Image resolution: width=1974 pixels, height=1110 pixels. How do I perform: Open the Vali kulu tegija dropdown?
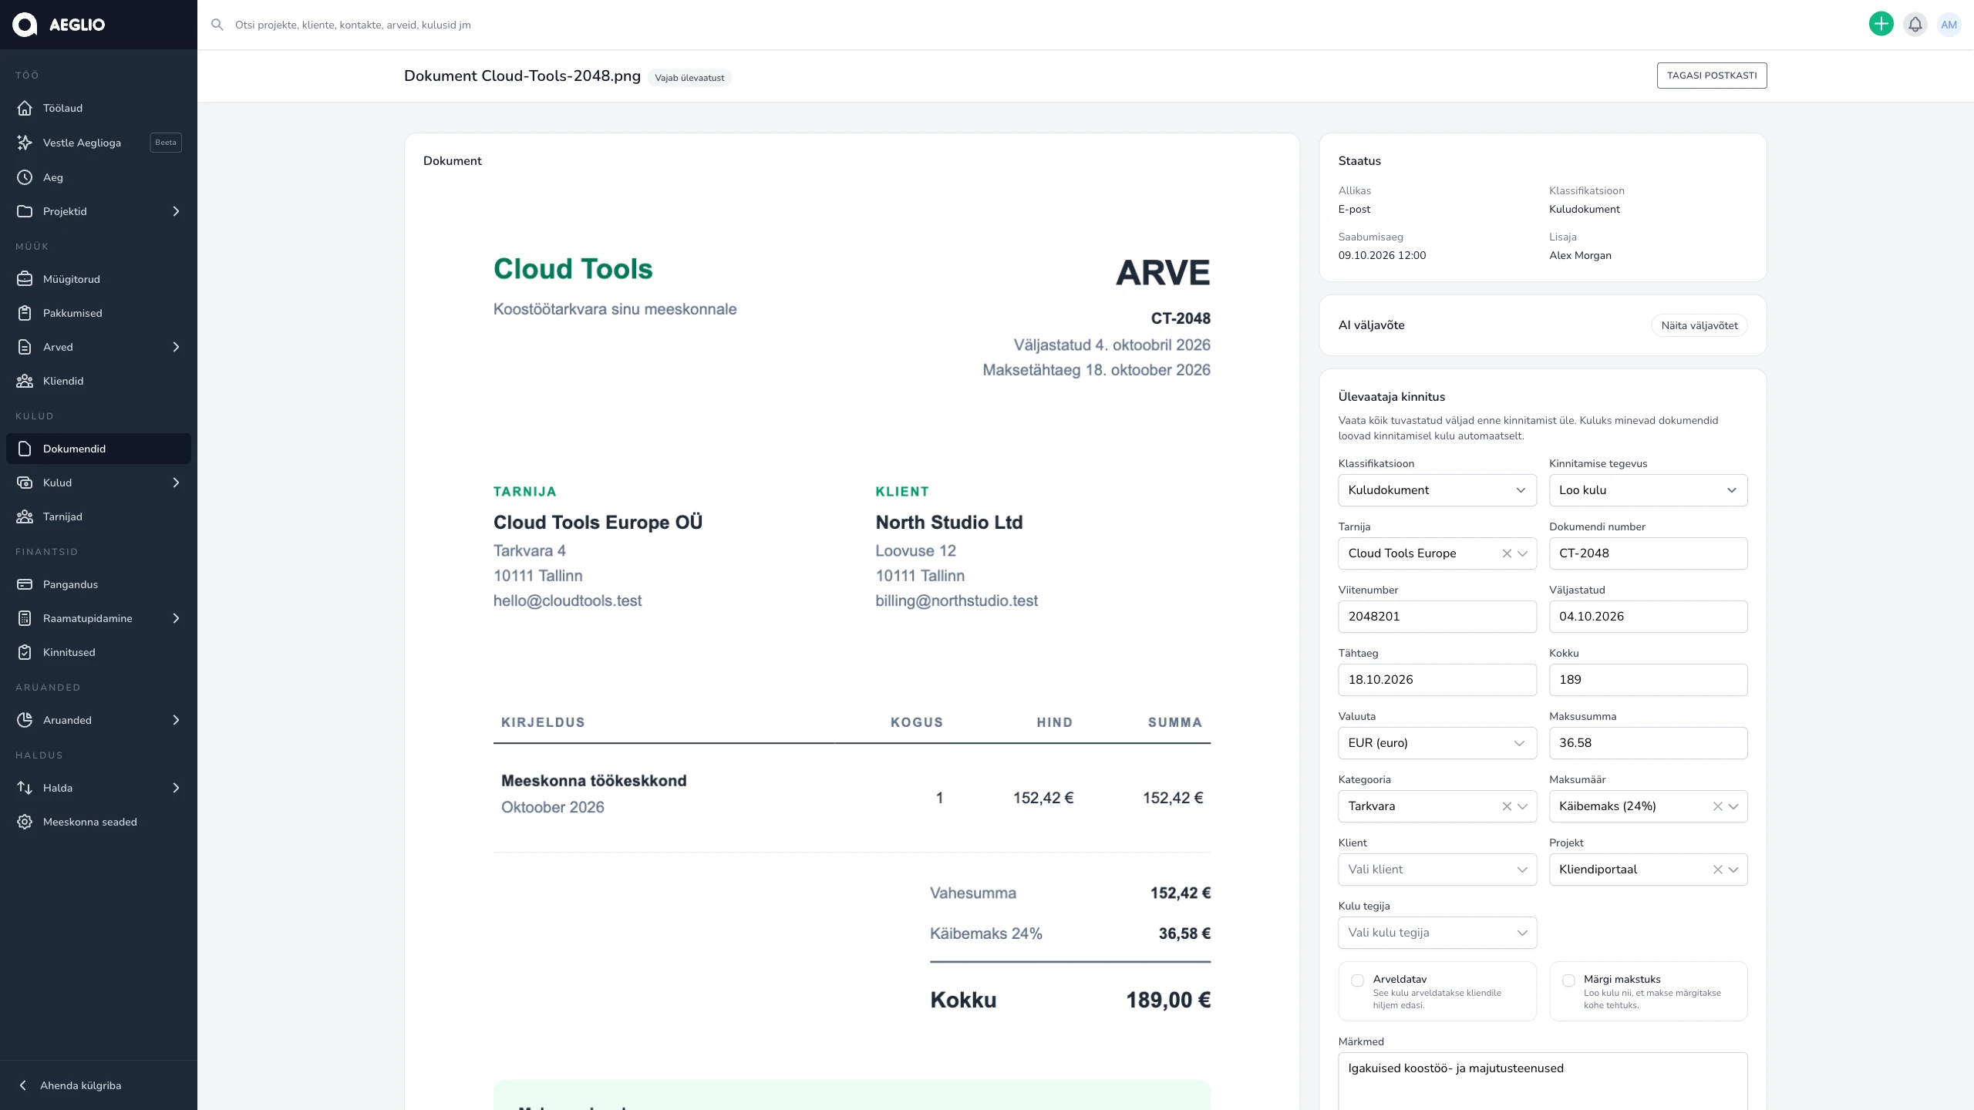pyautogui.click(x=1437, y=933)
